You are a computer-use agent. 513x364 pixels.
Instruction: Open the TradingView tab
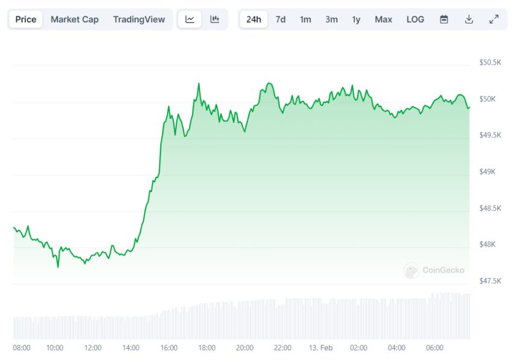coord(139,19)
